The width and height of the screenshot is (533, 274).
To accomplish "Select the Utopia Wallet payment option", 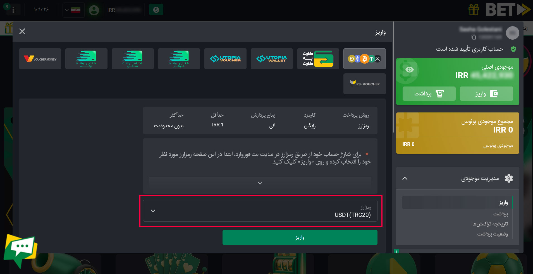I will [x=272, y=59].
